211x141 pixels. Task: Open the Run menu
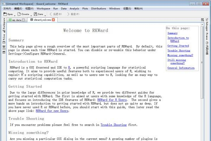(56, 8)
